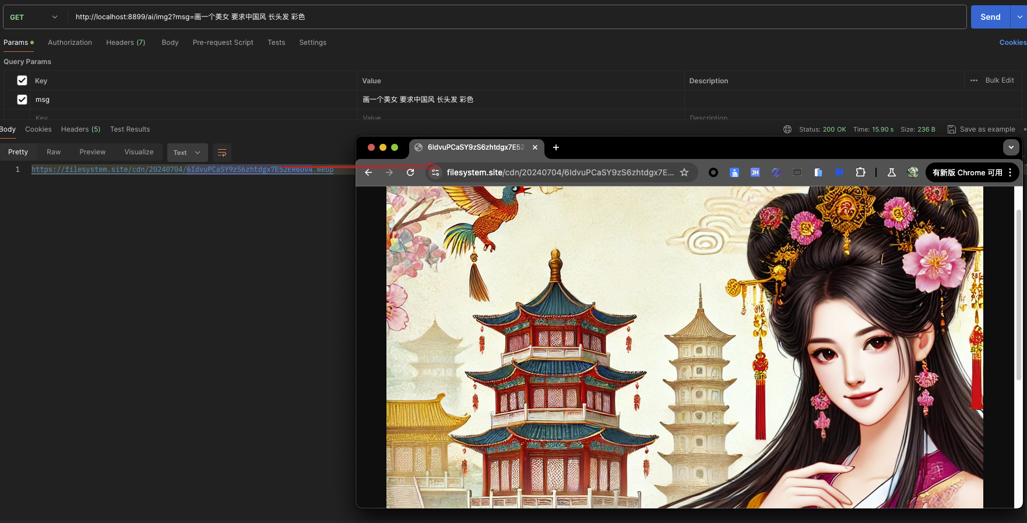The height and width of the screenshot is (523, 1027).
Task: Switch response view to Raw
Action: click(x=54, y=152)
